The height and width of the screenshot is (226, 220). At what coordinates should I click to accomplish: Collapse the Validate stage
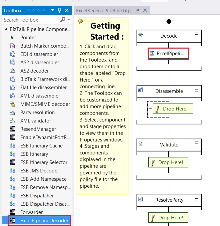pyautogui.click(x=196, y=143)
